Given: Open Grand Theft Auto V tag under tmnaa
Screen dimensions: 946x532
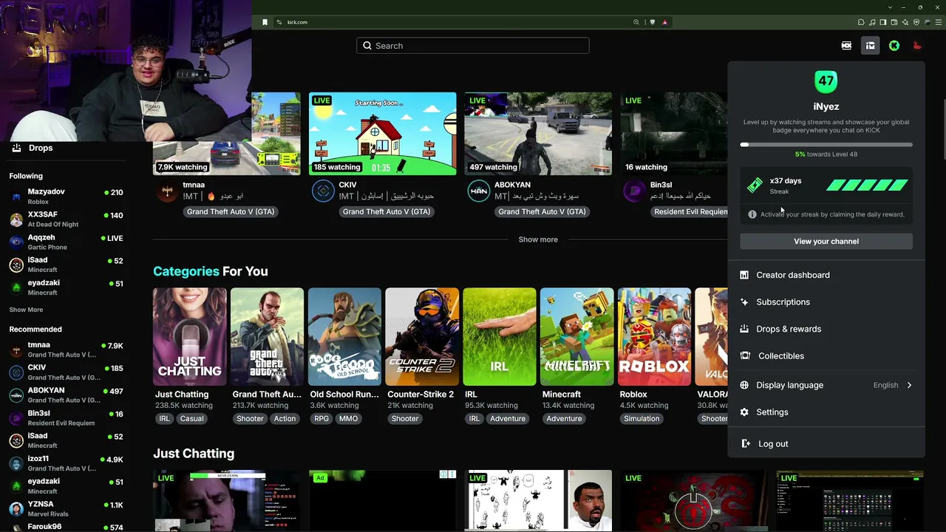Looking at the screenshot, I should point(231,211).
